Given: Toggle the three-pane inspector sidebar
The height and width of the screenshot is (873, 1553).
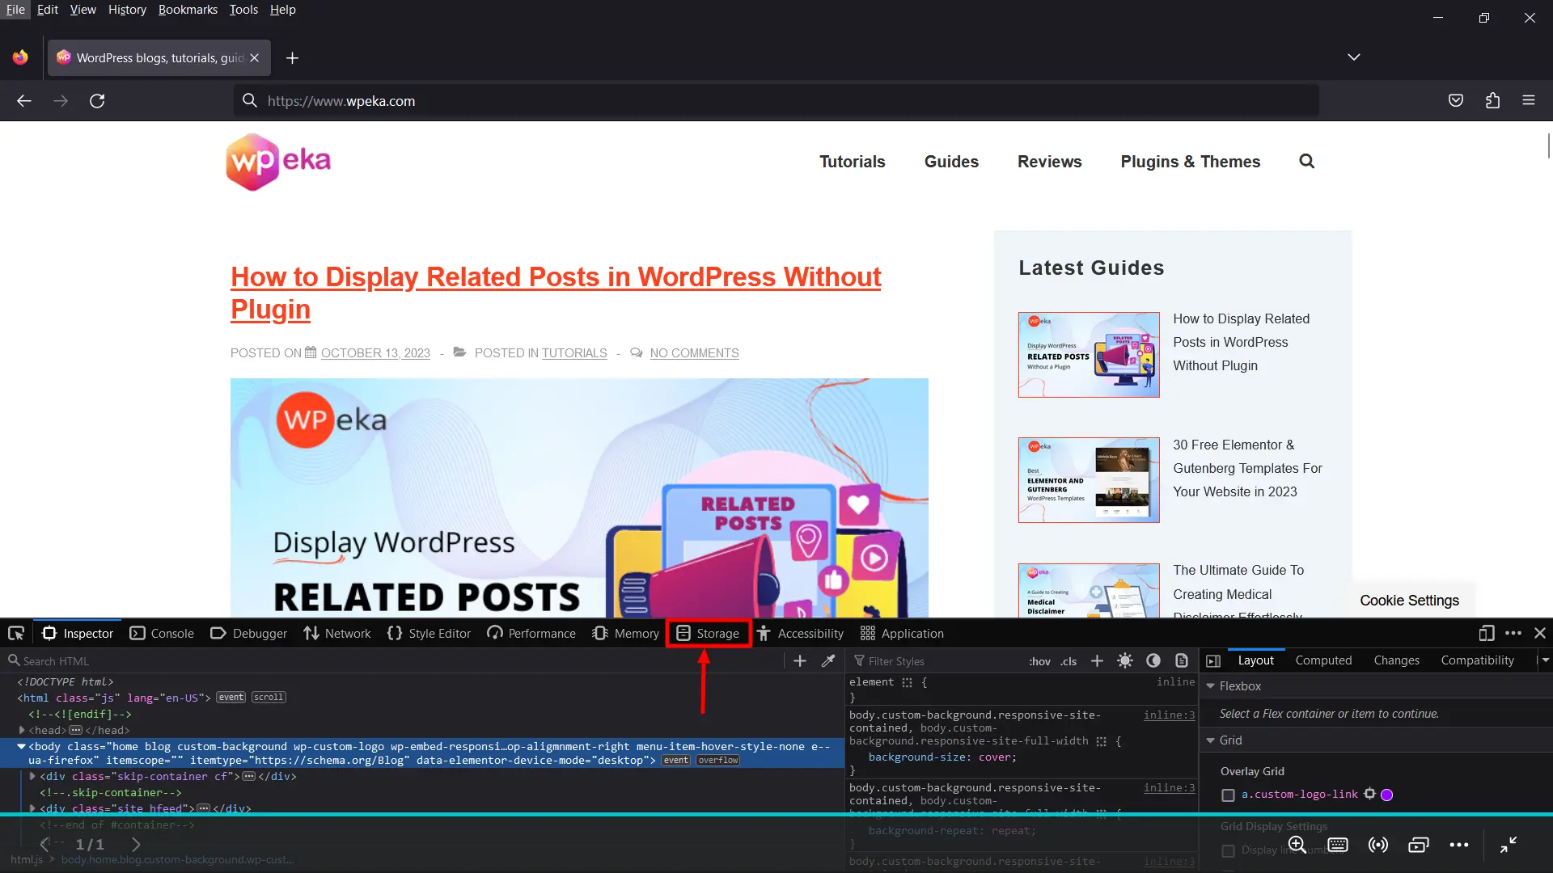Looking at the screenshot, I should 1213,660.
